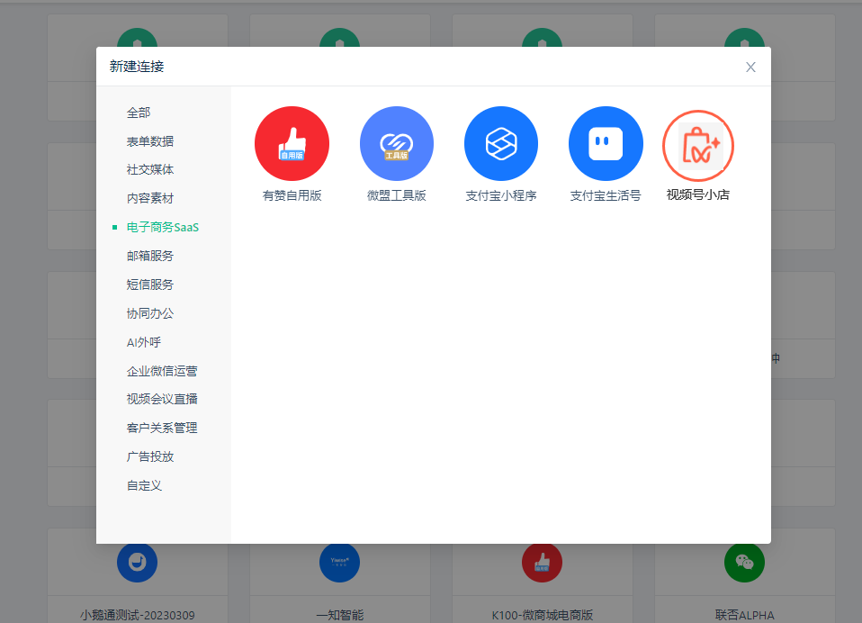Click the 支付宝小程序 label text
Image resolution: width=862 pixels, height=623 pixels.
(501, 195)
